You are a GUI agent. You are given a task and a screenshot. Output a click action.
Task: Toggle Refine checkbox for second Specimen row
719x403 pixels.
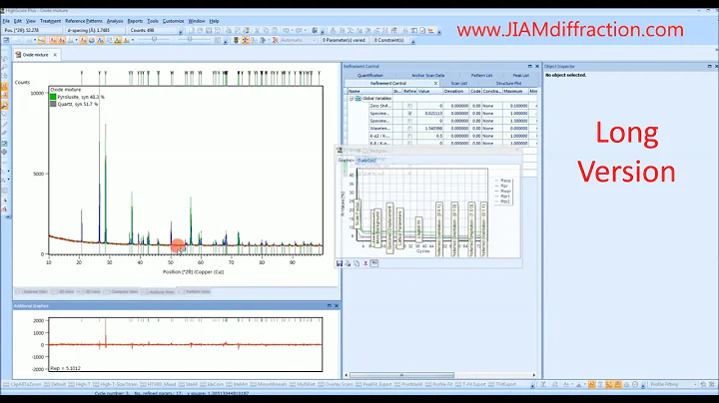click(x=410, y=121)
